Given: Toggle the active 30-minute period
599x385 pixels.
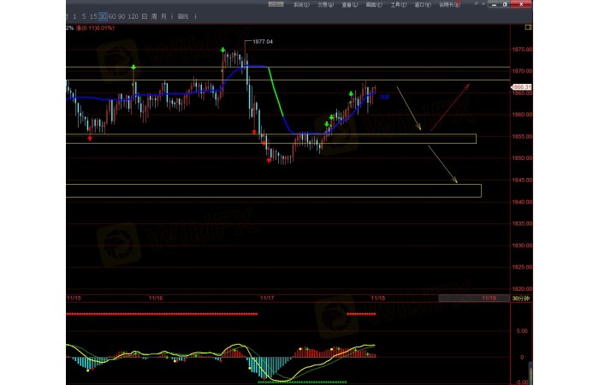Looking at the screenshot, I should (x=103, y=16).
